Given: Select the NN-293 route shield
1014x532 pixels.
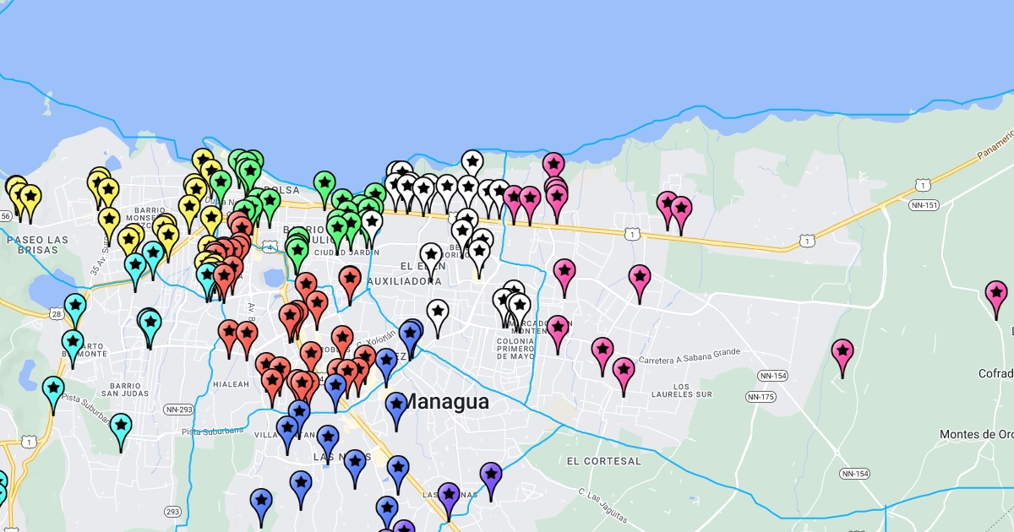Looking at the screenshot, I should (x=178, y=410).
